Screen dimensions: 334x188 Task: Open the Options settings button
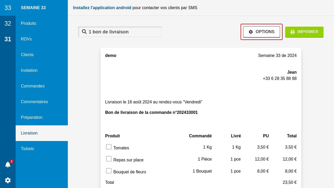click(261, 32)
